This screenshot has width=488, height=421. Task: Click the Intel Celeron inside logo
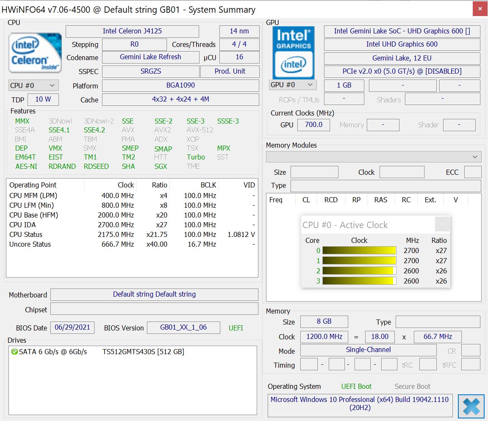click(x=35, y=52)
